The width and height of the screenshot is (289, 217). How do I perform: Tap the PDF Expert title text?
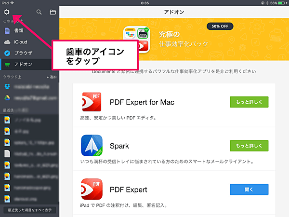point(129,190)
